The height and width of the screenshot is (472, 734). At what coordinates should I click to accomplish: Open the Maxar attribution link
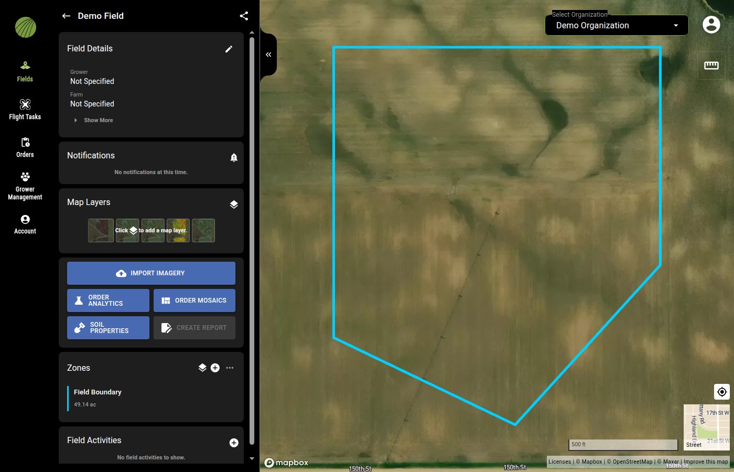click(668, 462)
